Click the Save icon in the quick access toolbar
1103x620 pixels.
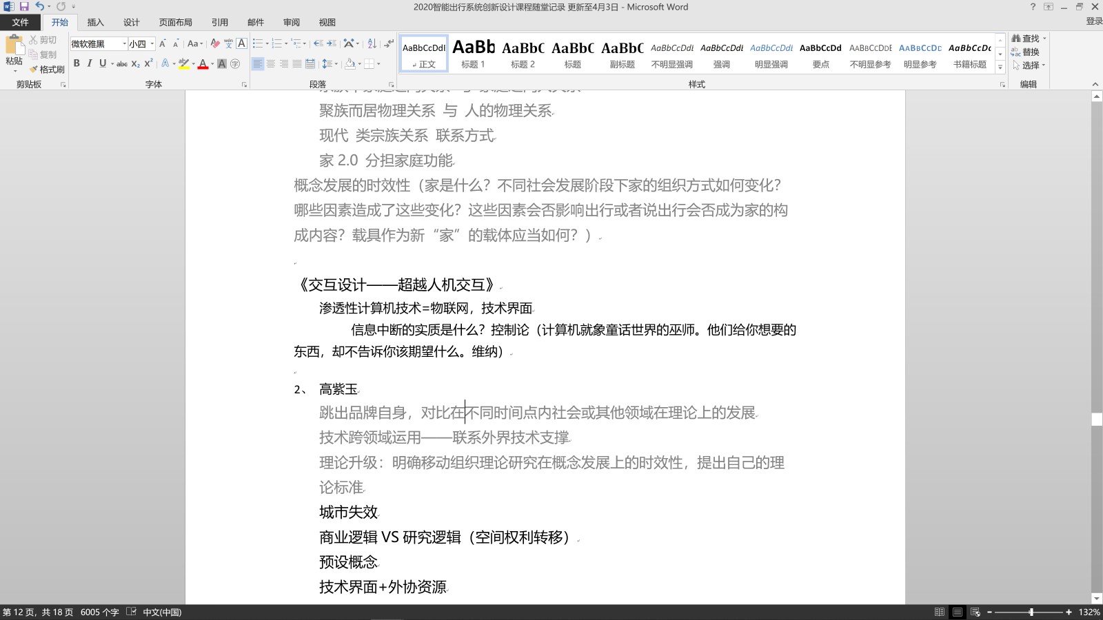(24, 7)
